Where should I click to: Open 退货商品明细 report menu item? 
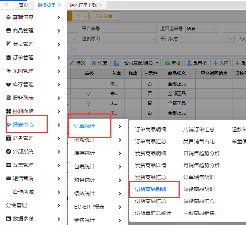(x=153, y=189)
